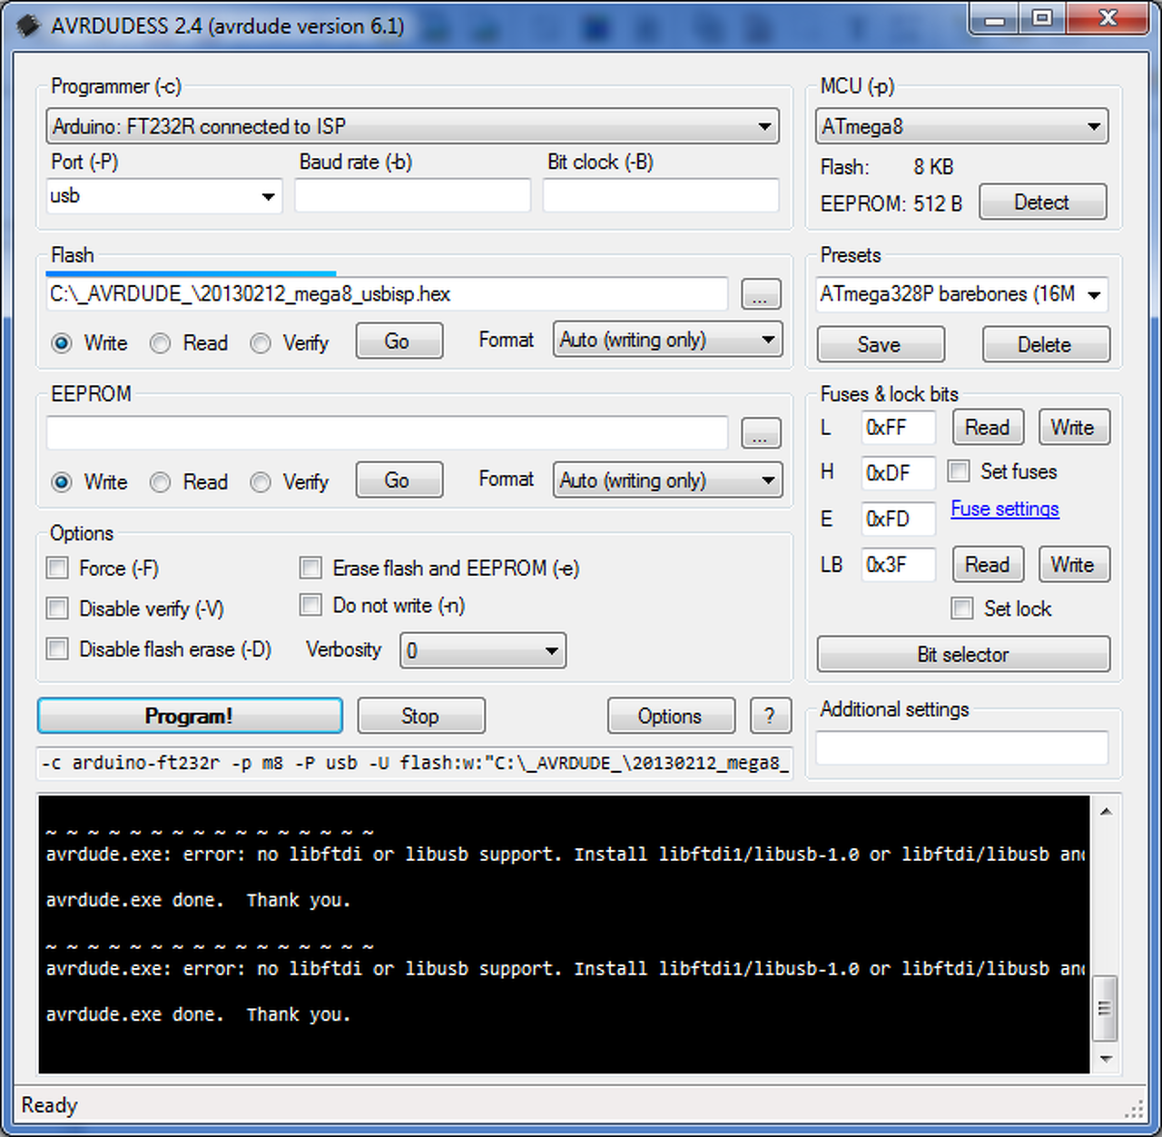
Task: Expand the Presets ATmega328P dropdown
Action: pyautogui.click(x=961, y=294)
